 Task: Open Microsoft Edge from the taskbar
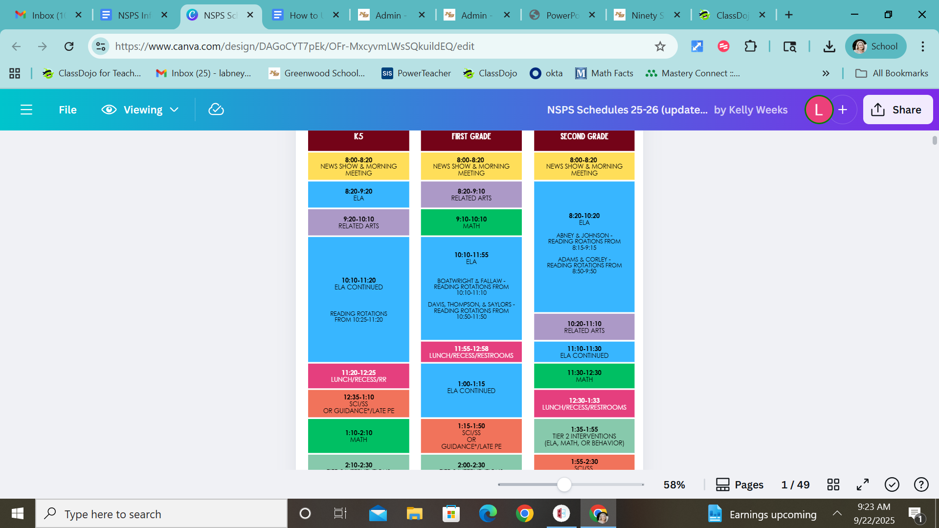coord(488,514)
